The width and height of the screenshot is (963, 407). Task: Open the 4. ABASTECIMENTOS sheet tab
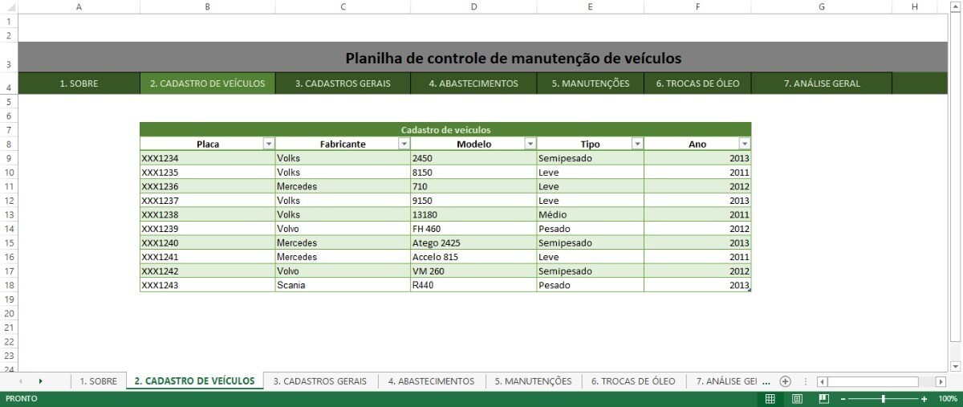pyautogui.click(x=431, y=381)
